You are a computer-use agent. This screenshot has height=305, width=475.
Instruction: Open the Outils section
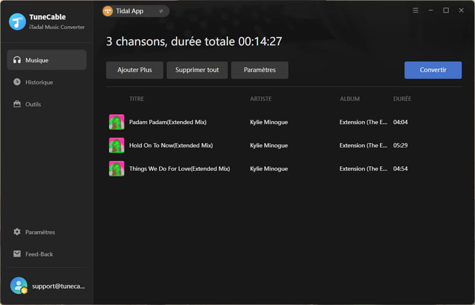click(x=47, y=104)
